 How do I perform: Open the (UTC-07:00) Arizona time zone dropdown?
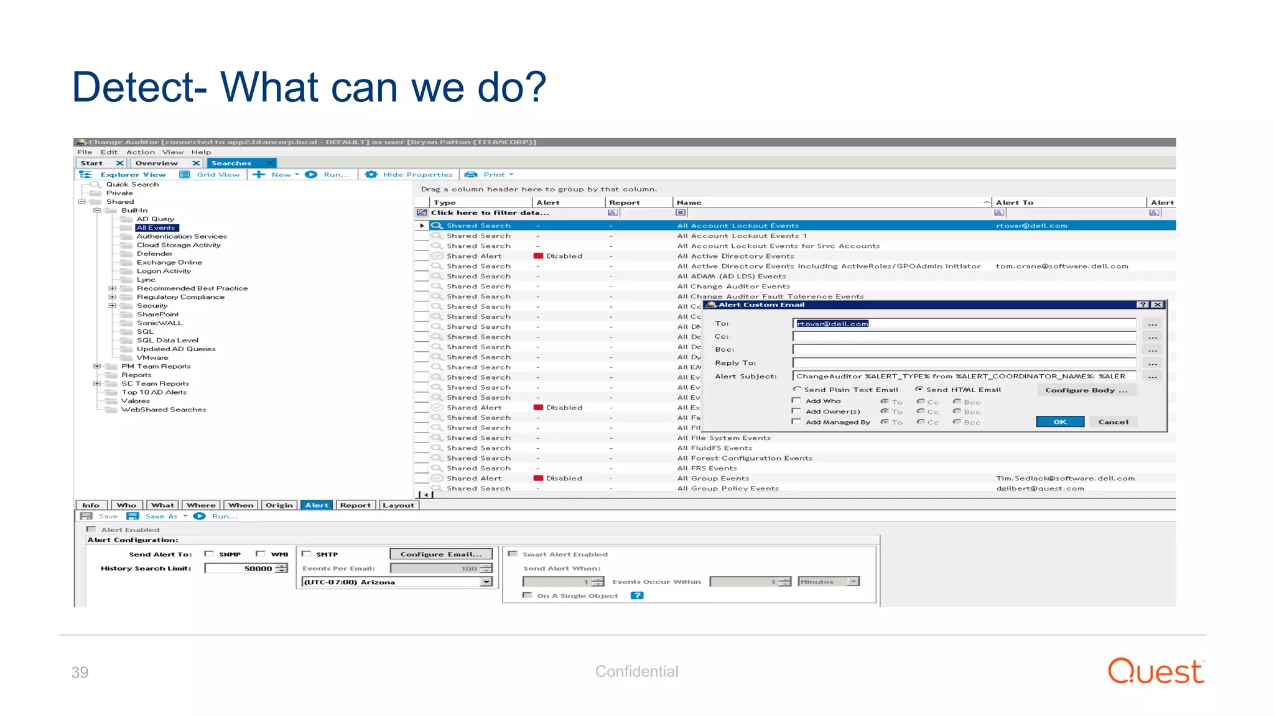coord(486,582)
